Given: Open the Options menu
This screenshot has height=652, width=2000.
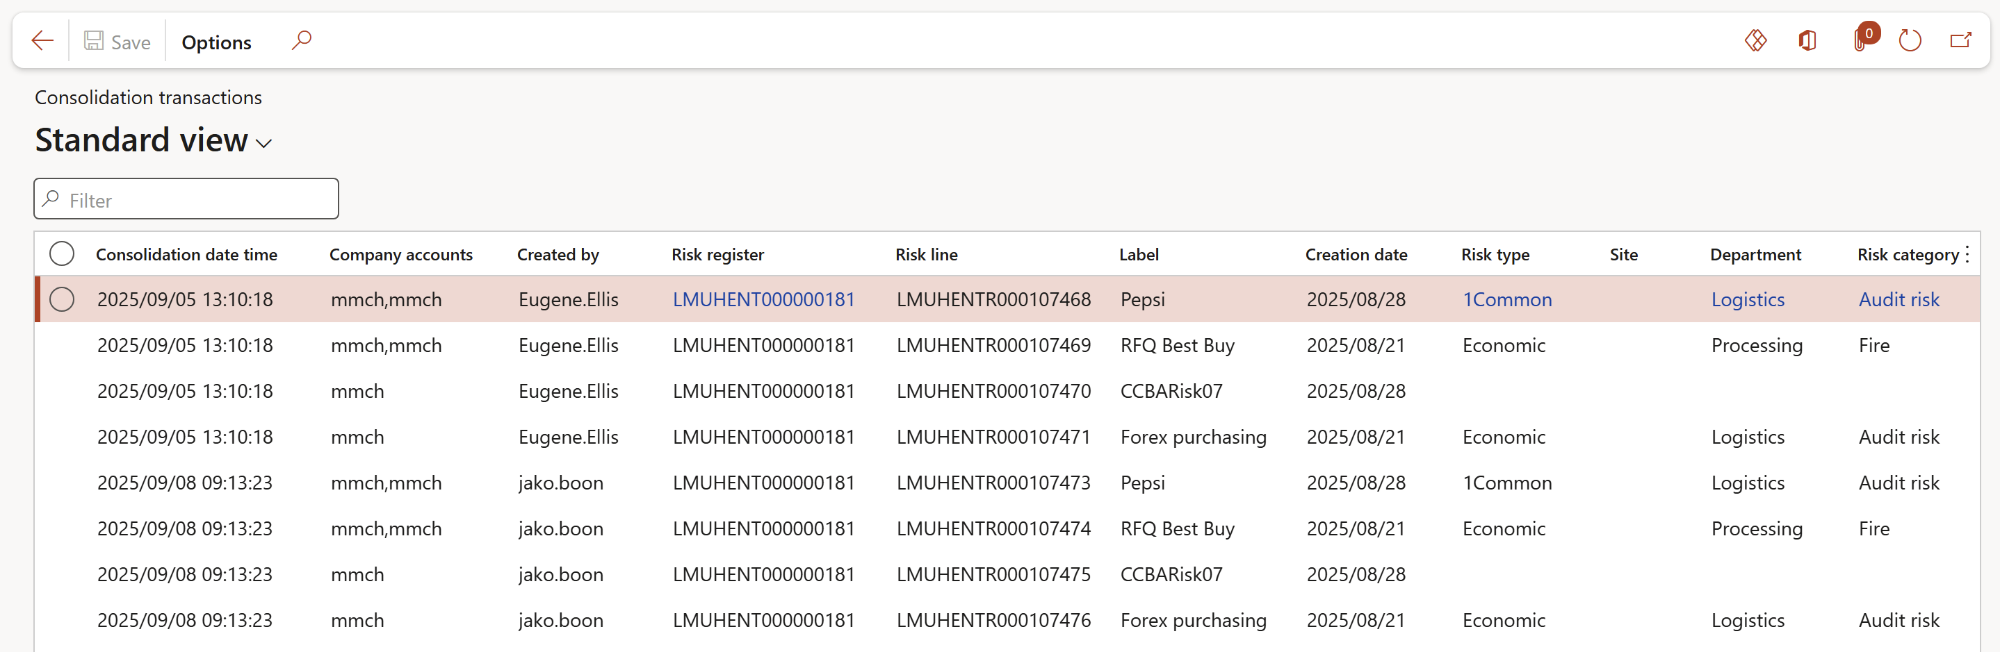Looking at the screenshot, I should point(216,42).
